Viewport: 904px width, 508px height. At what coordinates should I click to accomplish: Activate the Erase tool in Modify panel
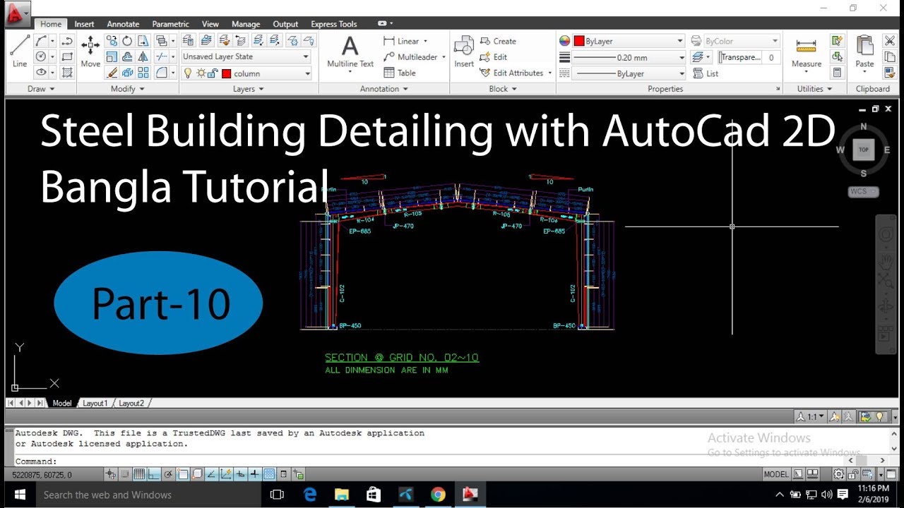coord(112,72)
